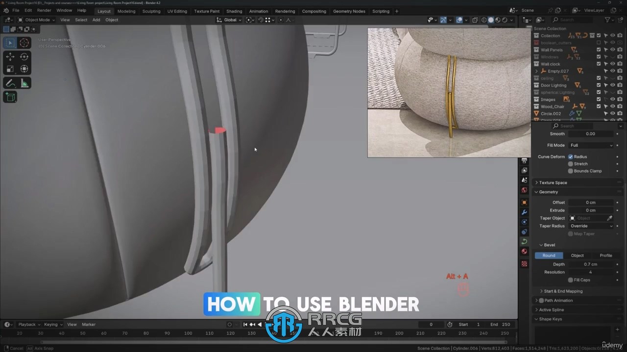Open the File menu
The height and width of the screenshot is (352, 627).
(16, 11)
